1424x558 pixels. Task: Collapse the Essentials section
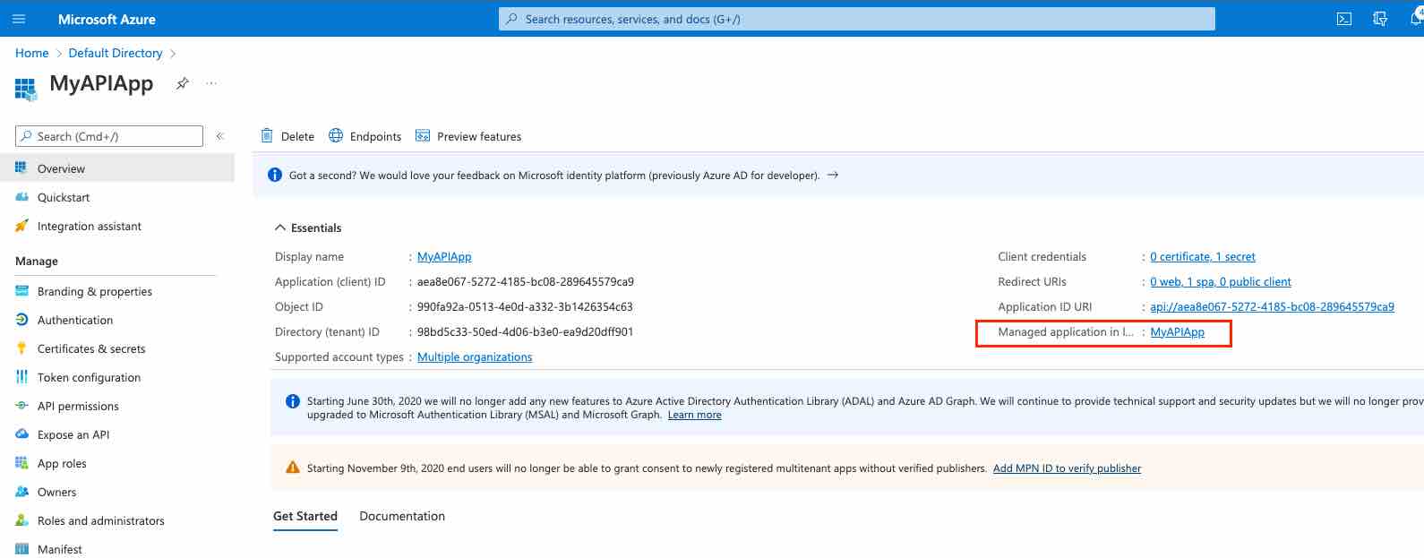[x=280, y=227]
